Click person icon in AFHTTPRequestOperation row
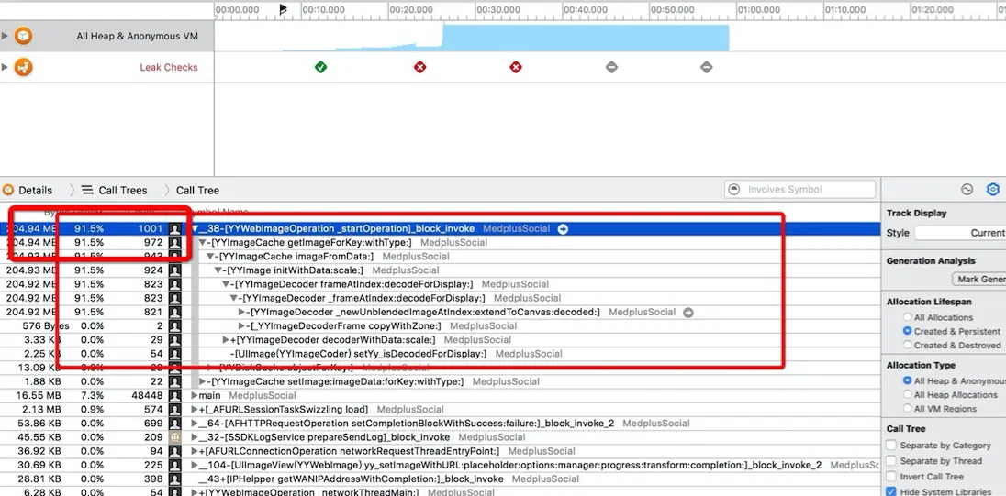This screenshot has width=1006, height=496. coord(174,424)
